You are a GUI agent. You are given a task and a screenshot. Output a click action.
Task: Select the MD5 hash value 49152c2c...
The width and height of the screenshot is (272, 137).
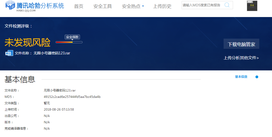tap(72, 97)
